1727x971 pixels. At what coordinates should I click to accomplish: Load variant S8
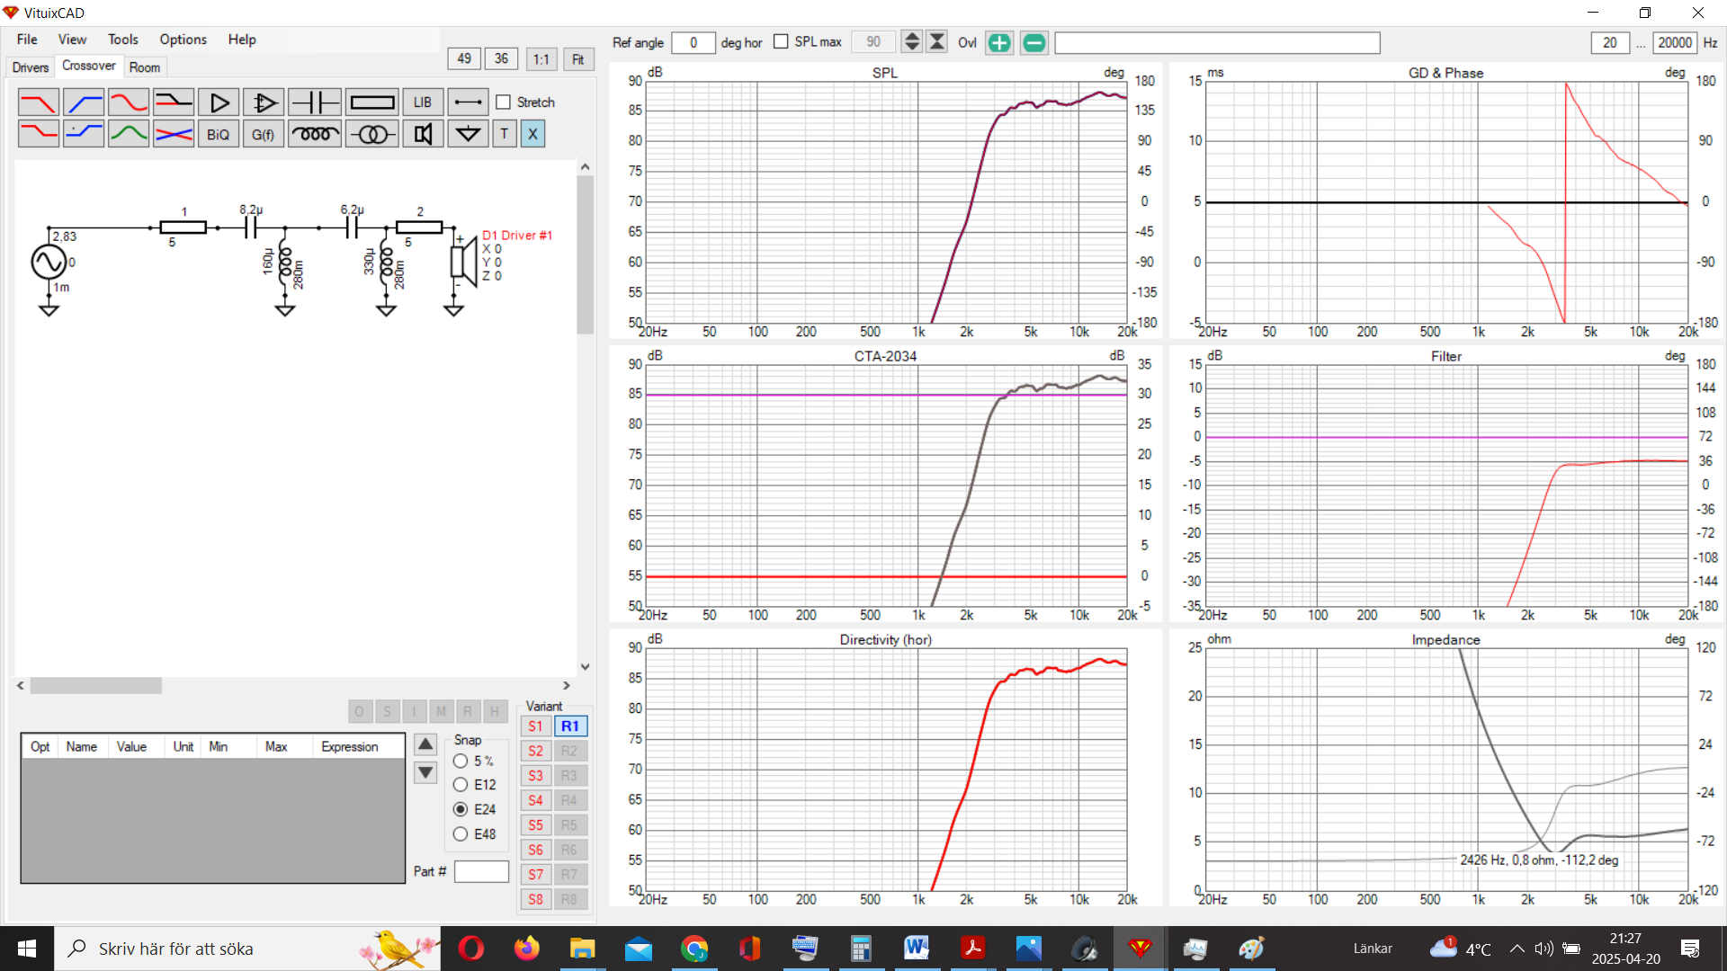point(535,899)
